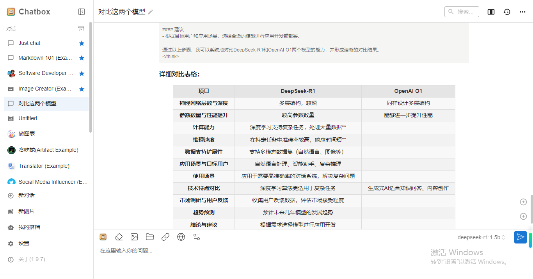Create a new image with 新图片
The height and width of the screenshot is (279, 533).
tap(46, 211)
